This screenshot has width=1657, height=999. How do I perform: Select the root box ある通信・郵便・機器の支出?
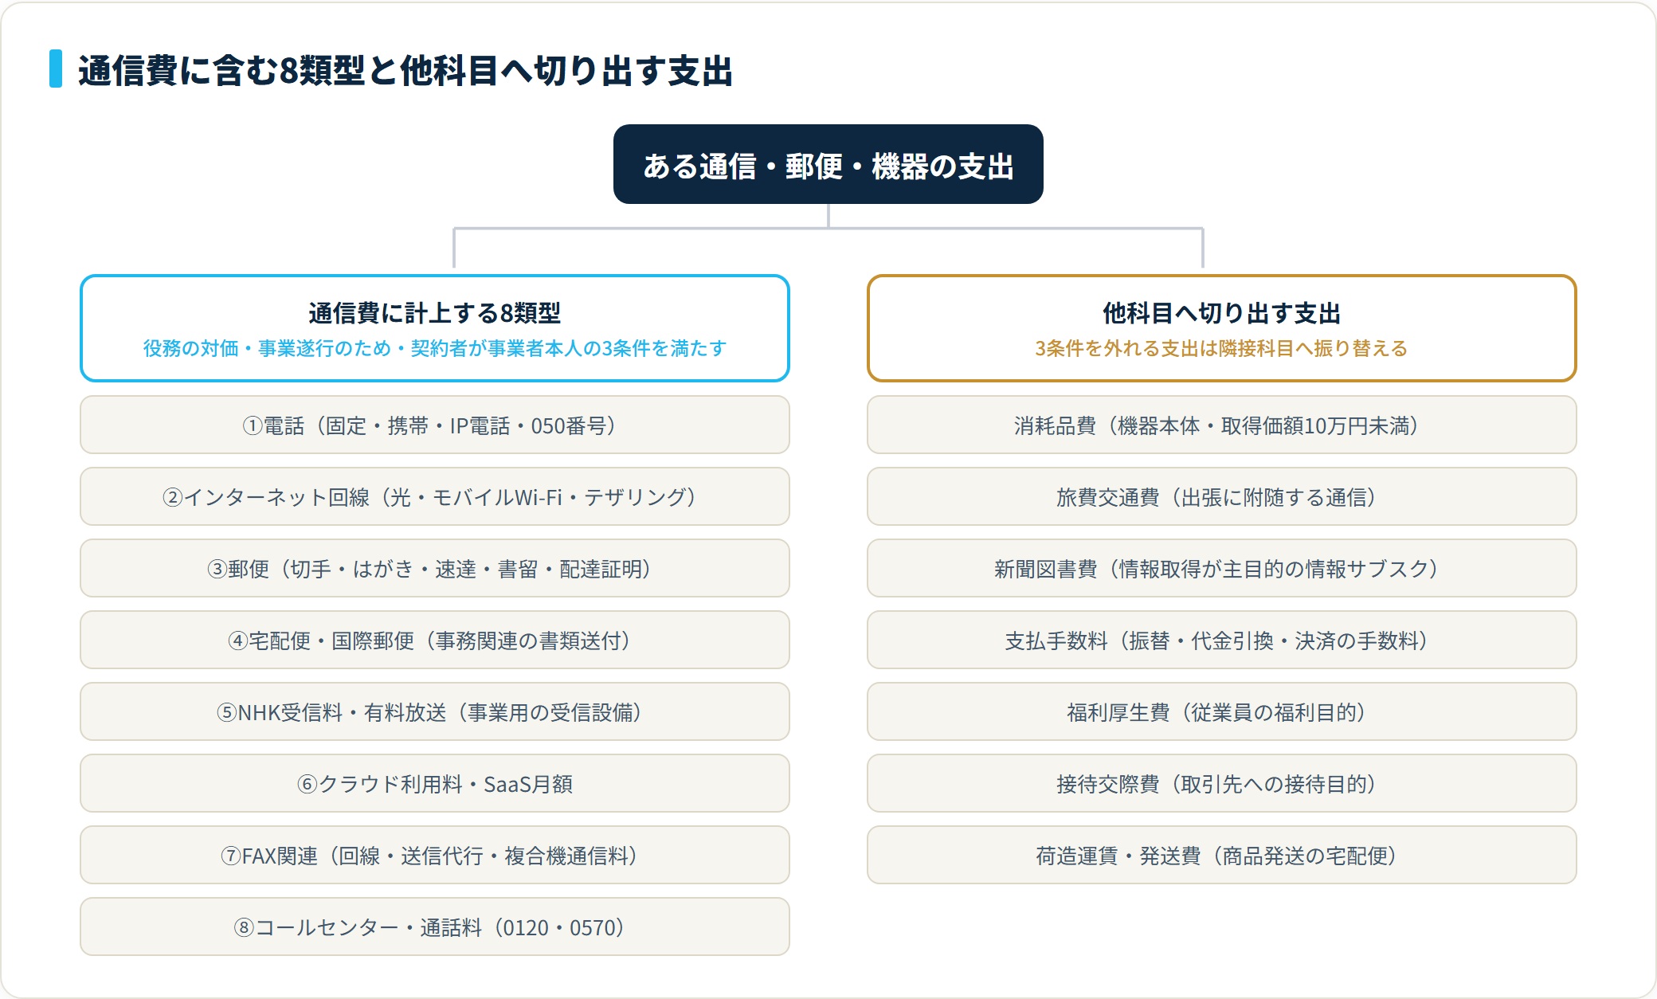click(828, 164)
